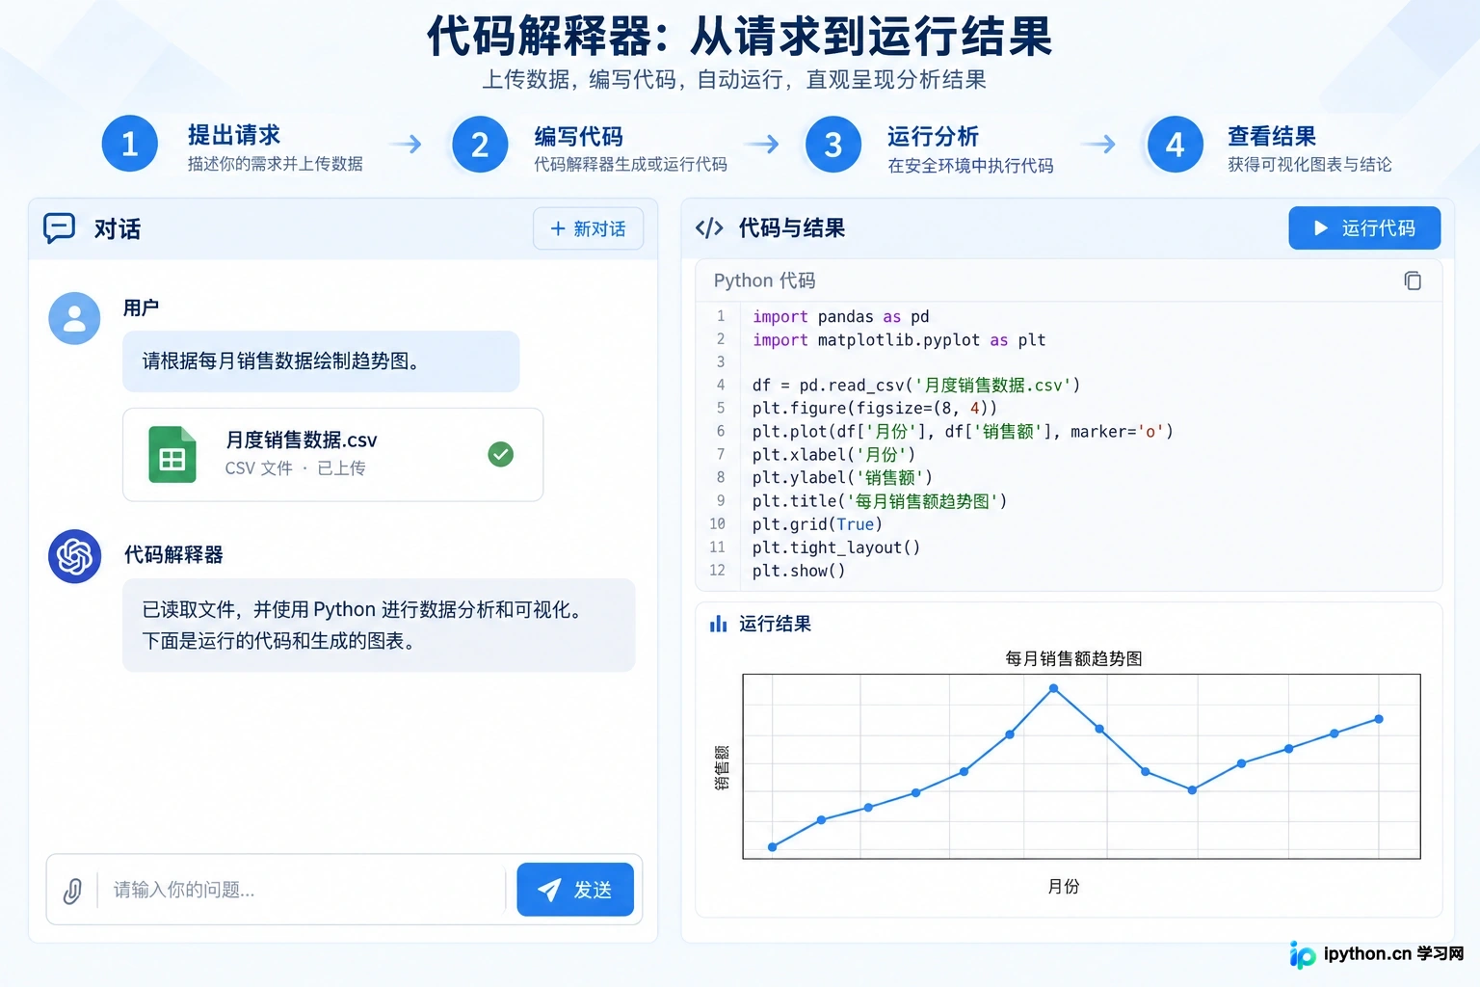1480x987 pixels.
Task: Click the Python 代码 header label
Action: [764, 280]
